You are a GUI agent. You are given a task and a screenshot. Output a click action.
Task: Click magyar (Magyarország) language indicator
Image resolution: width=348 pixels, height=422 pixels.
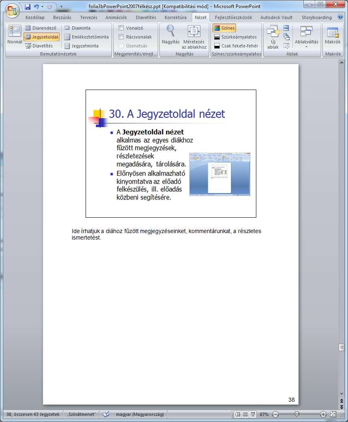[140, 414]
